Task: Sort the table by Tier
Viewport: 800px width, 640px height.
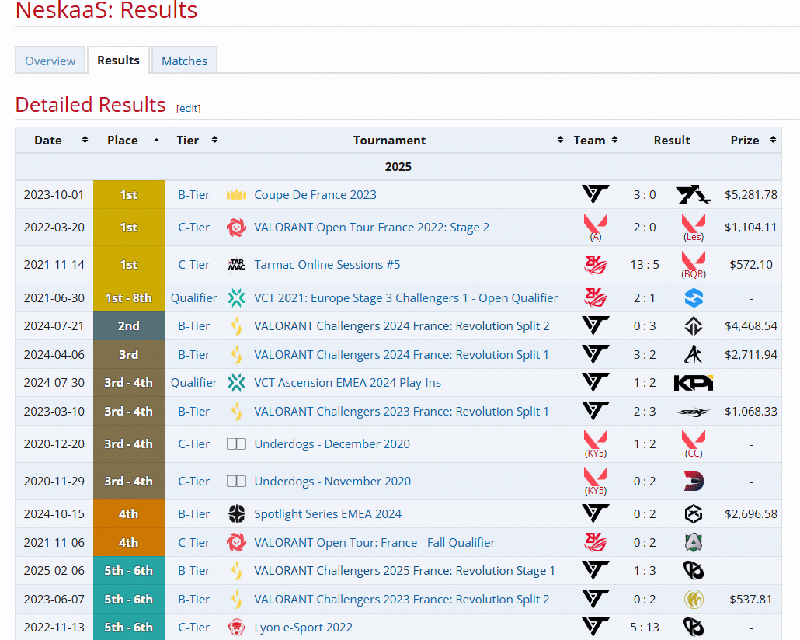Action: (x=214, y=141)
